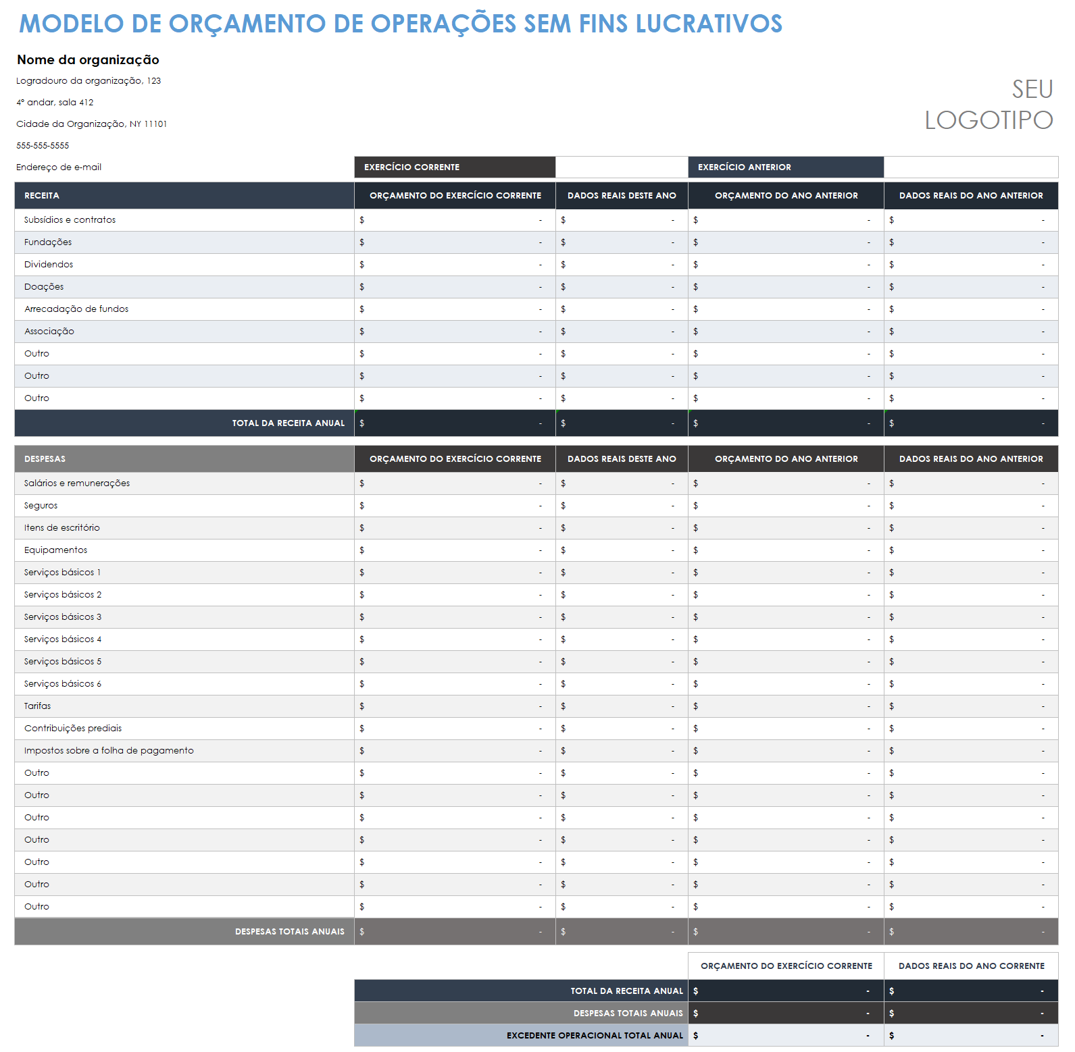
Task: Click previous-year budget cell for Equipamentos
Action: (x=786, y=550)
